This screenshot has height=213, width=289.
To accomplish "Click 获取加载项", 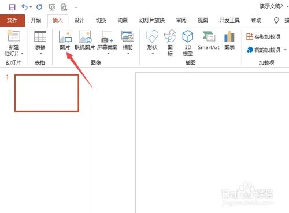I will click(x=263, y=36).
